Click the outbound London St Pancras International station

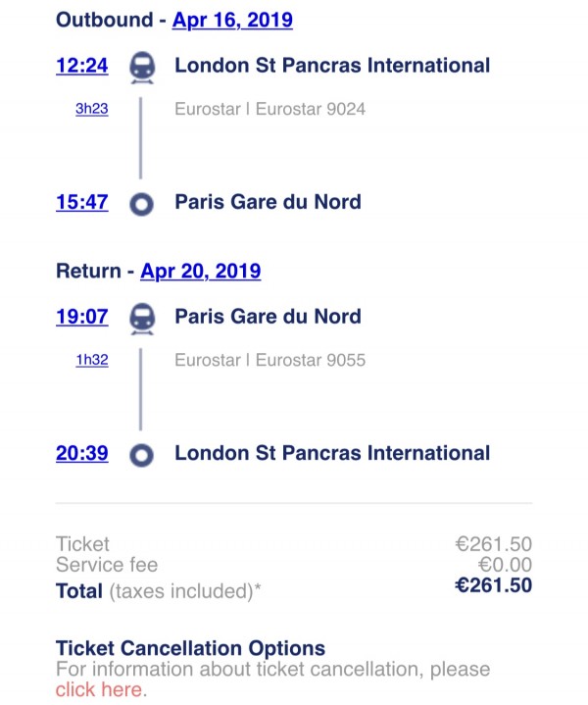pyautogui.click(x=332, y=66)
